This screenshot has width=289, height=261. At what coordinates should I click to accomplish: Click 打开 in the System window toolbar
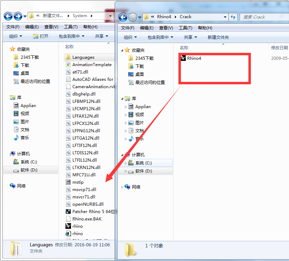click(41, 36)
